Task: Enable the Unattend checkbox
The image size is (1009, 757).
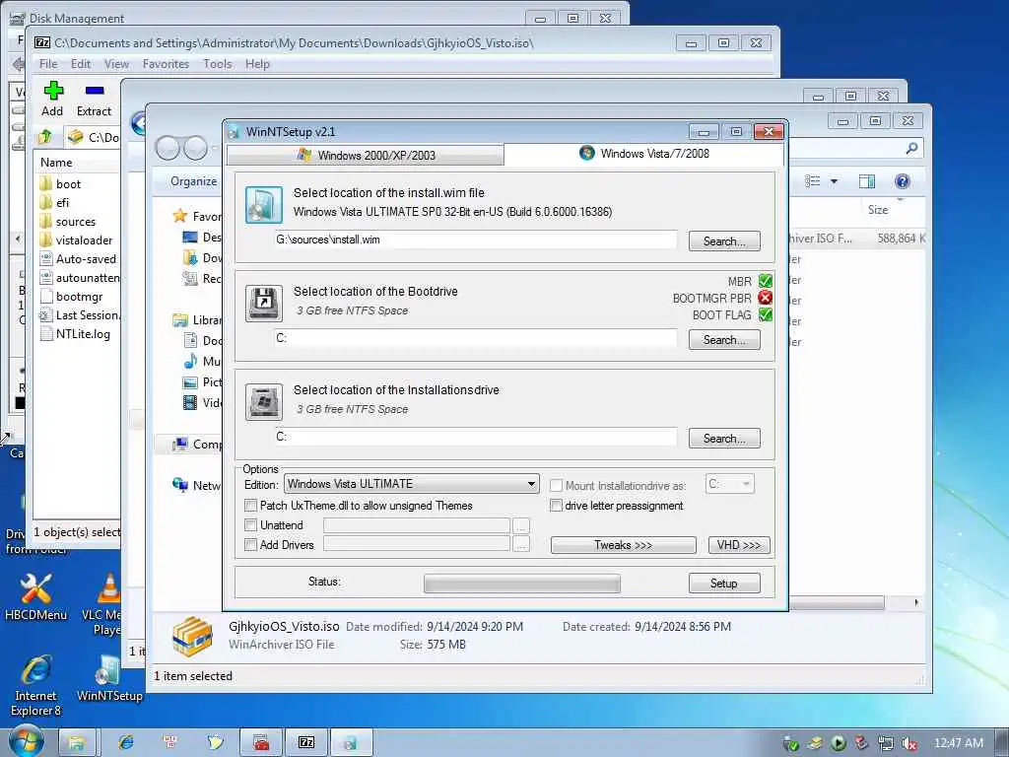Action: tap(251, 525)
